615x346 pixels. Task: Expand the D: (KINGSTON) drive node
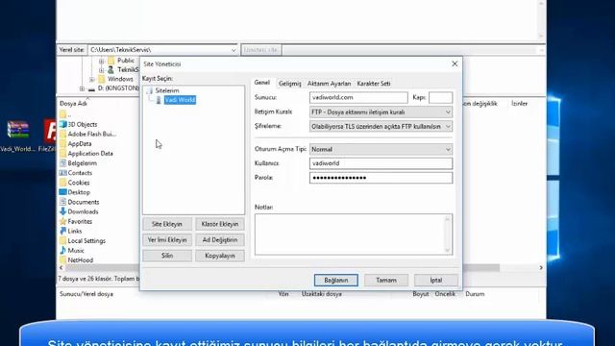coord(82,88)
